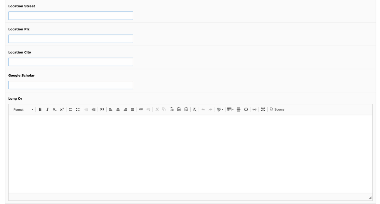Apply superscript formatting
Viewport: 380px width, 204px height.
click(x=62, y=109)
